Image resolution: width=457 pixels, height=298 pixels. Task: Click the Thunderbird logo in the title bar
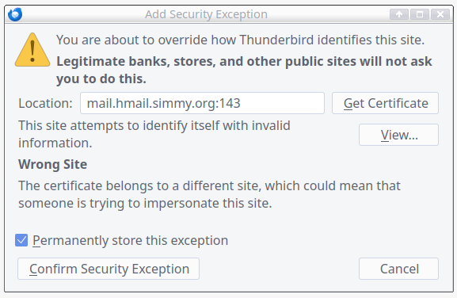[15, 14]
